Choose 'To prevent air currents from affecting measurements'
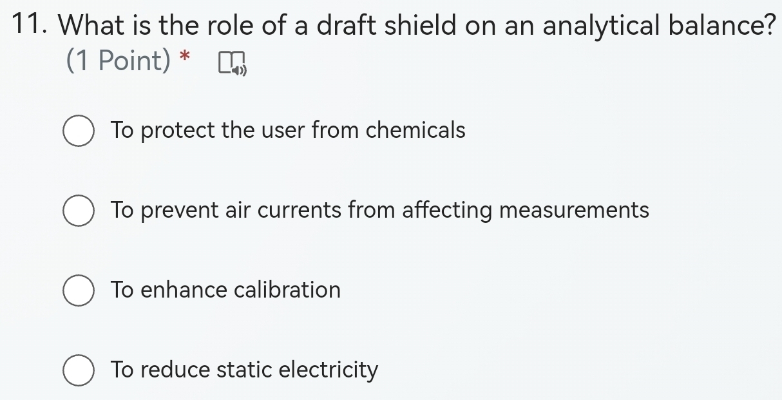782x400 pixels. 380,209
